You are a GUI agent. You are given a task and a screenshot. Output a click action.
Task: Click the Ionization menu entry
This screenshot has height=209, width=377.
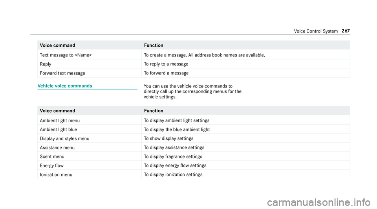(x=56, y=174)
